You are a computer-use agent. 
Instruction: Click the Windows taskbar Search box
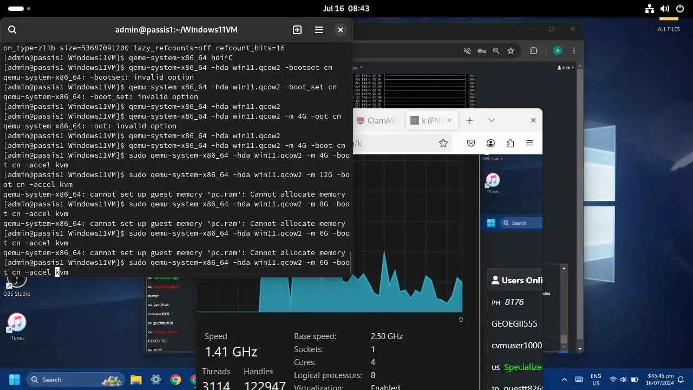(76, 379)
